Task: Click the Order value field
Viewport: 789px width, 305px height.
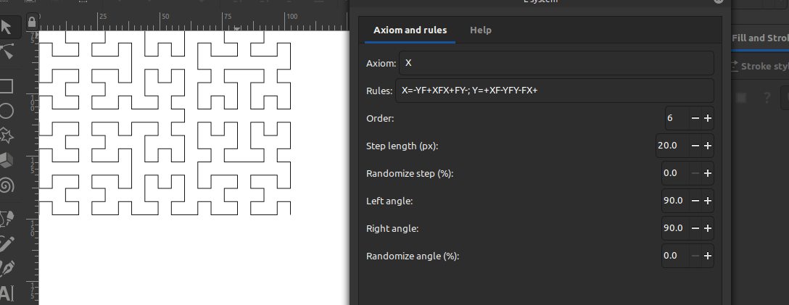Action: coord(677,118)
